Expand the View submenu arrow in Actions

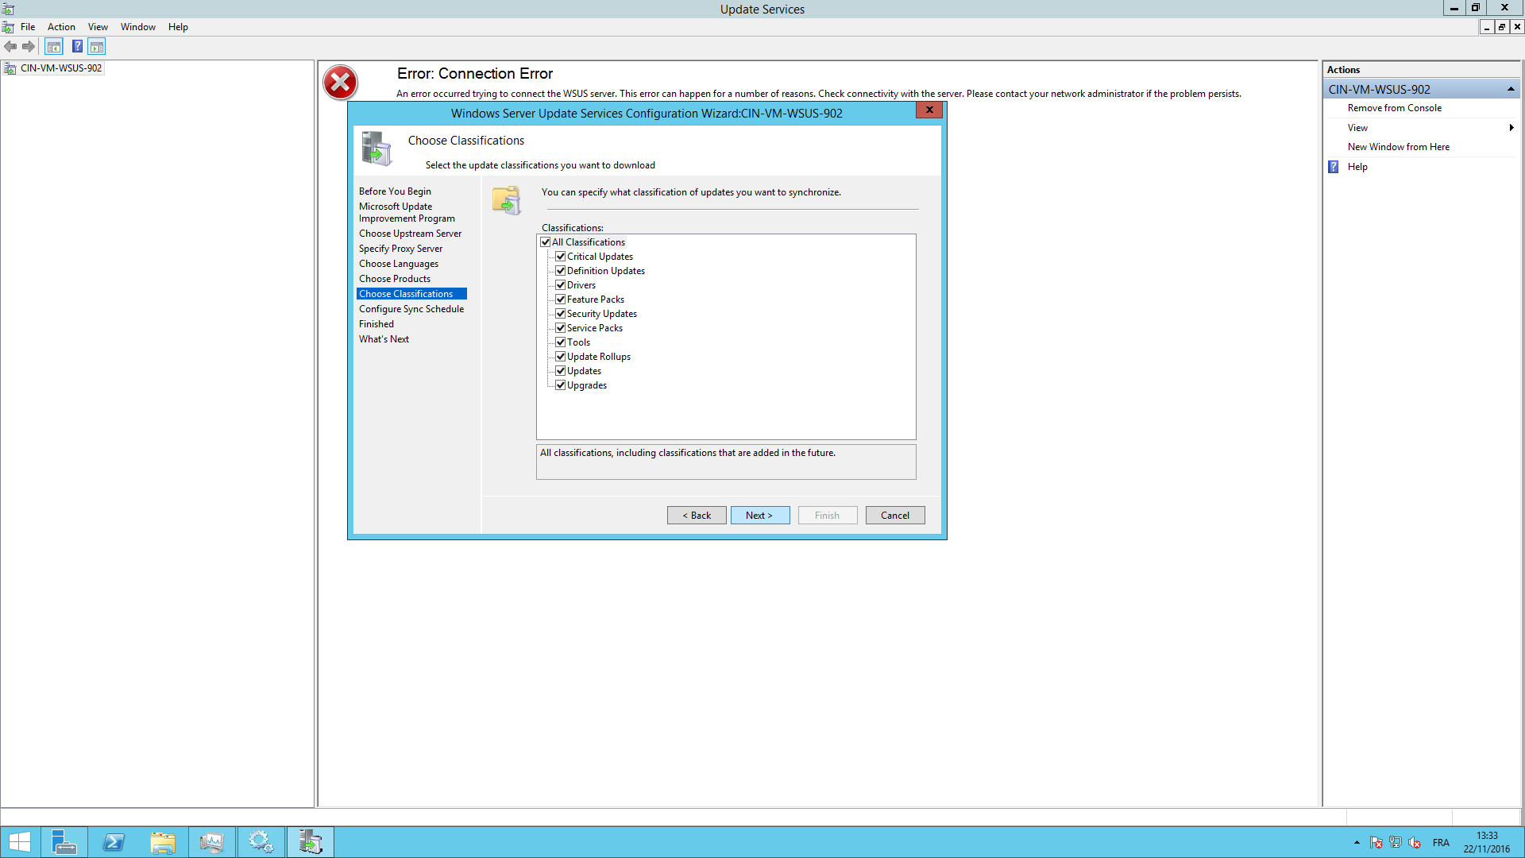[1511, 128]
